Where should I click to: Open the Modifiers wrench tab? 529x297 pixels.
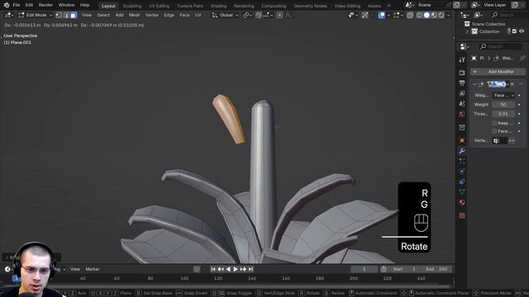pyautogui.click(x=462, y=150)
